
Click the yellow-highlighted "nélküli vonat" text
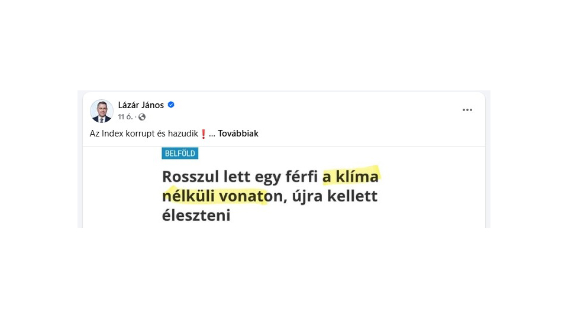[x=214, y=196]
